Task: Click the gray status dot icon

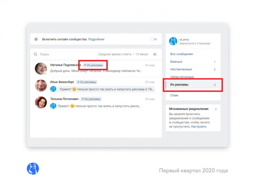Action: 36,39
